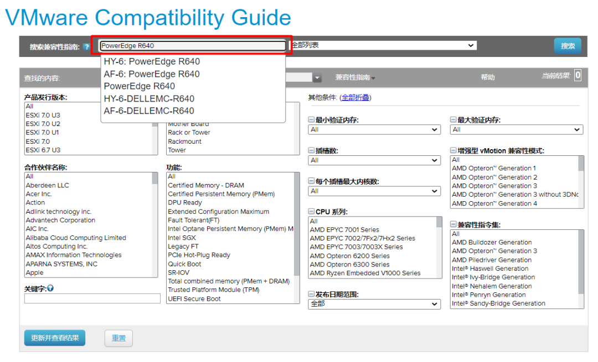Click the search box containing PowerEdge R640

coord(193,46)
